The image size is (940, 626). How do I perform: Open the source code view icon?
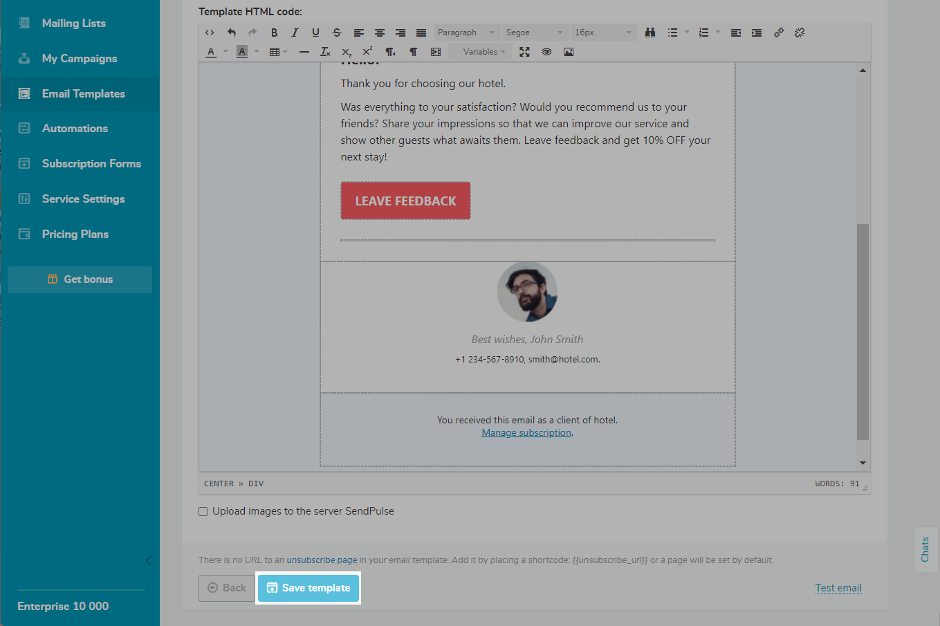[210, 33]
